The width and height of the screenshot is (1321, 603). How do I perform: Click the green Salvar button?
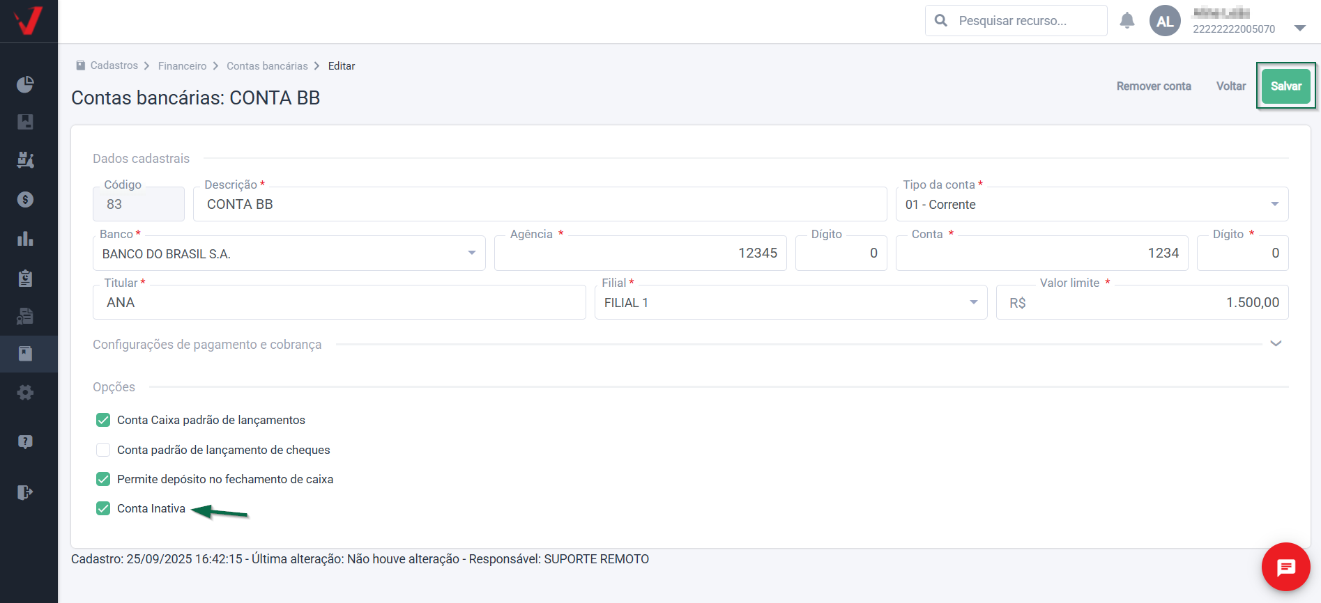[x=1285, y=86]
